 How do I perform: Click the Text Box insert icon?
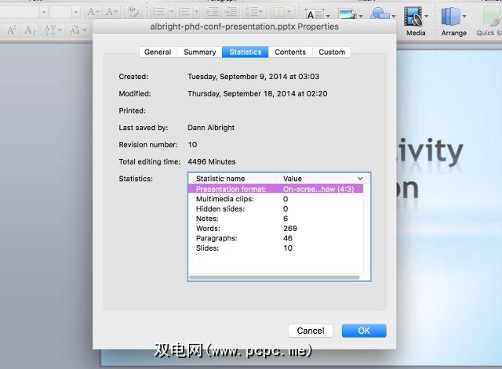click(314, 14)
